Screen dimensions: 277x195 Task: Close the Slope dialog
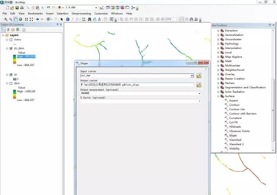[x=203, y=63]
